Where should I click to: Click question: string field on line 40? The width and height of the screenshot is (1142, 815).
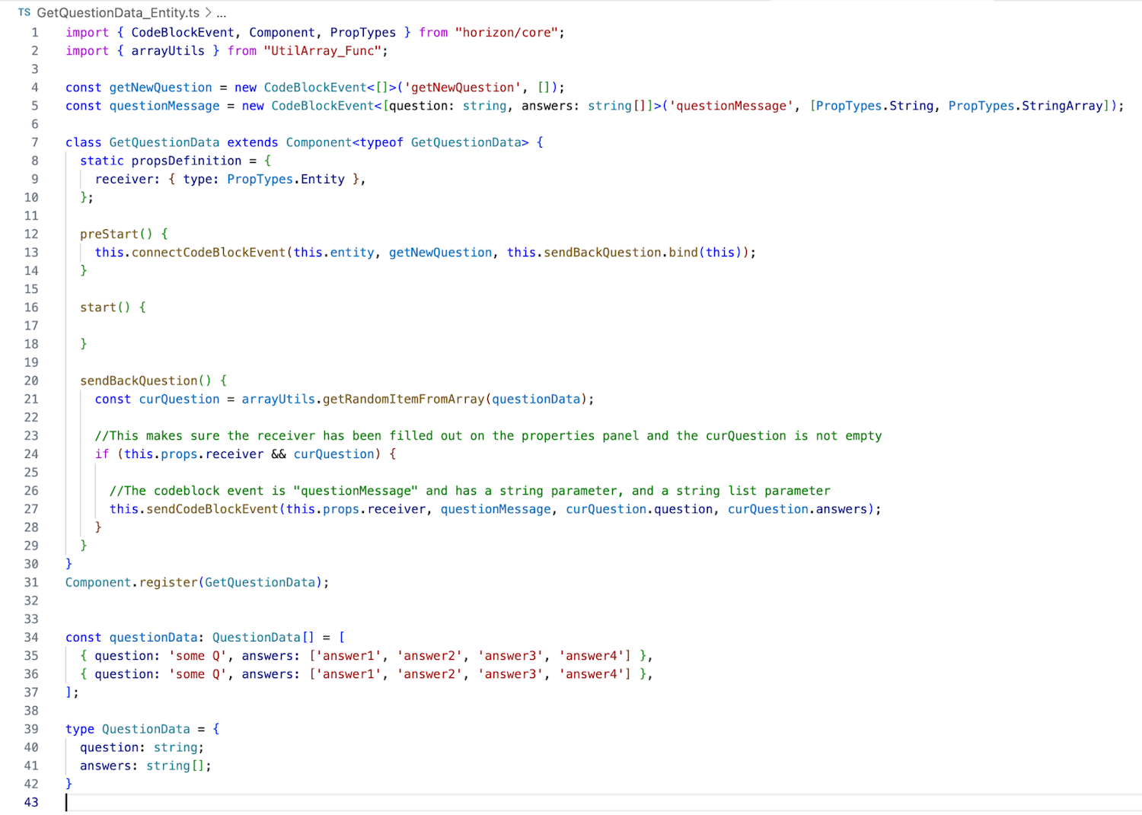coord(142,747)
